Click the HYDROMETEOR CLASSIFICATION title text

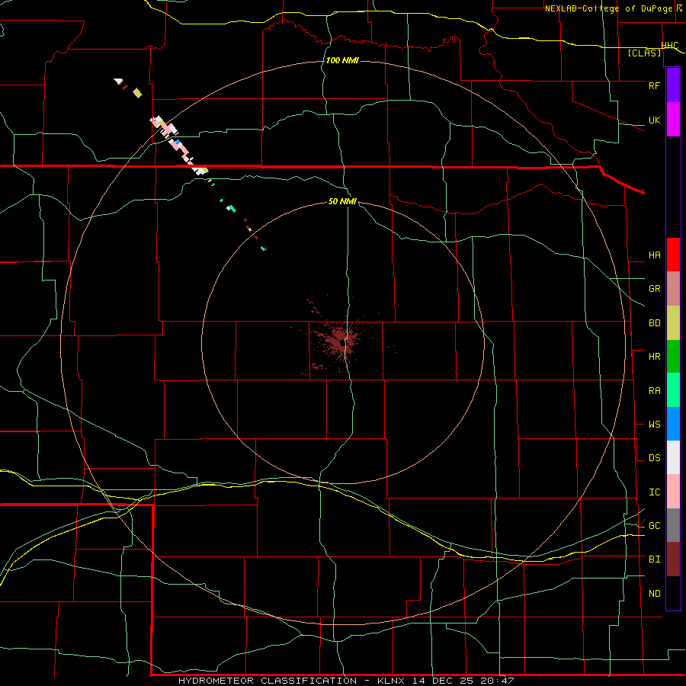point(268,681)
